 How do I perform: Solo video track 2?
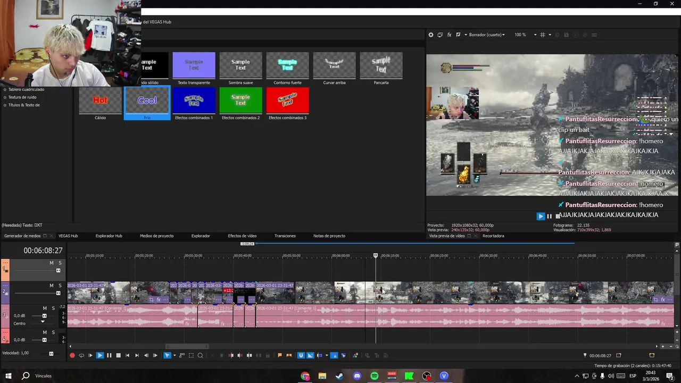pyautogui.click(x=60, y=286)
